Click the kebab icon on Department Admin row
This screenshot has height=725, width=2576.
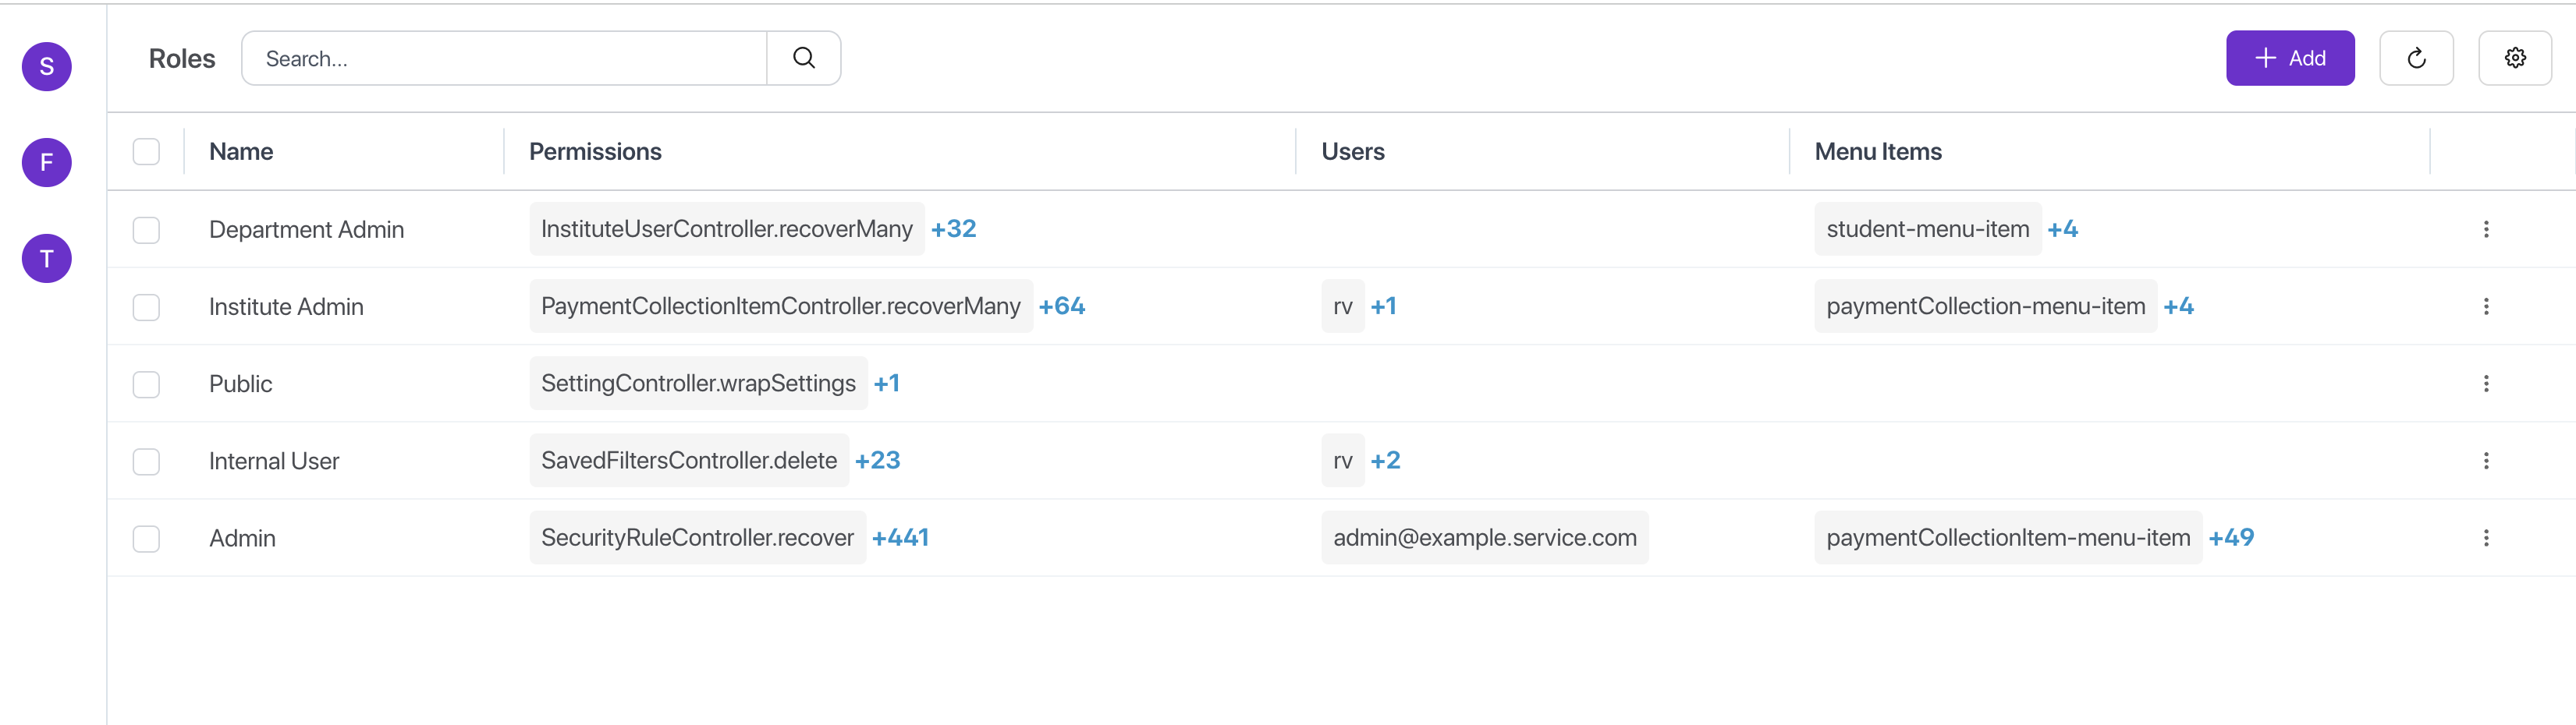[x=2487, y=228]
